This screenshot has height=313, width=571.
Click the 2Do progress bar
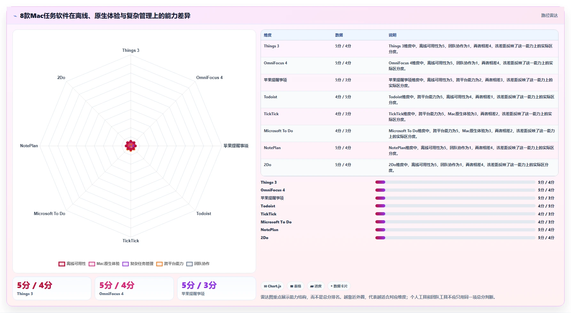[455, 238]
